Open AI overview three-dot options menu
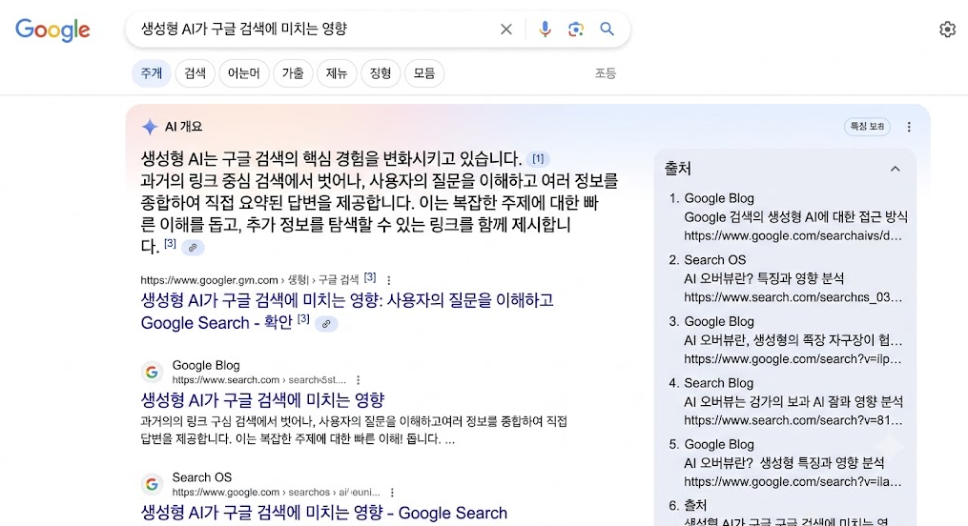This screenshot has width=968, height=526. tap(909, 127)
